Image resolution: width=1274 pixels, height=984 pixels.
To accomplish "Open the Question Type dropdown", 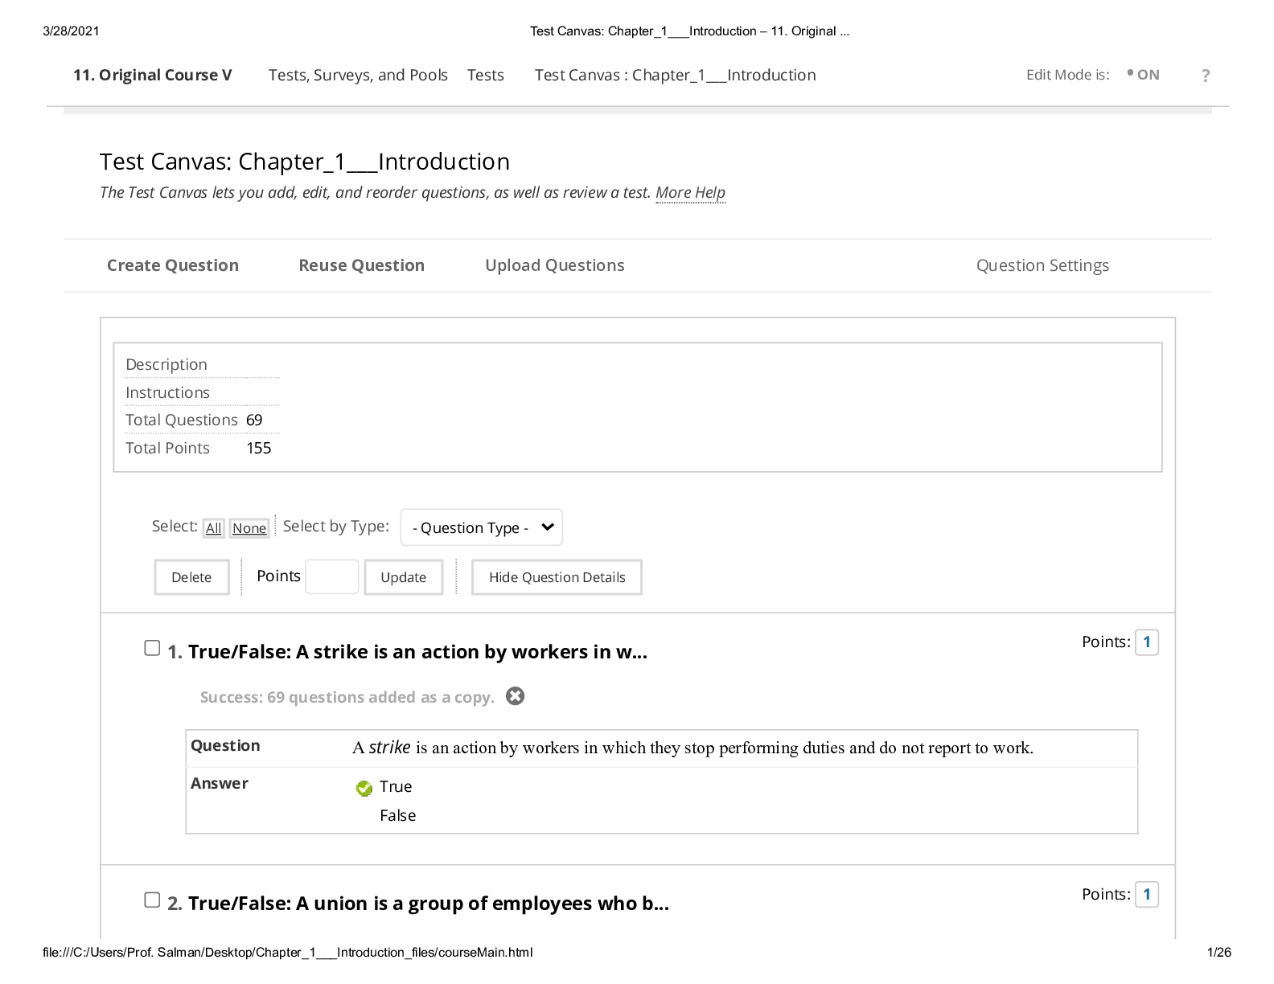I will point(481,527).
